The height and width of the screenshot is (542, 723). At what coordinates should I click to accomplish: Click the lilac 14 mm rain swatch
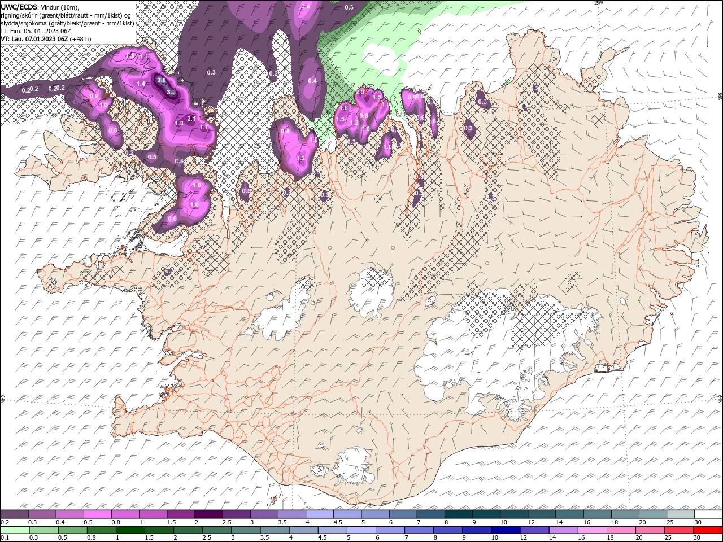pyautogui.click(x=563, y=530)
